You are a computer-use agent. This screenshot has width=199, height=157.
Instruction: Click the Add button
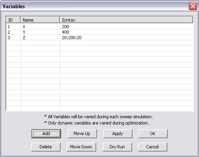pyautogui.click(x=46, y=134)
